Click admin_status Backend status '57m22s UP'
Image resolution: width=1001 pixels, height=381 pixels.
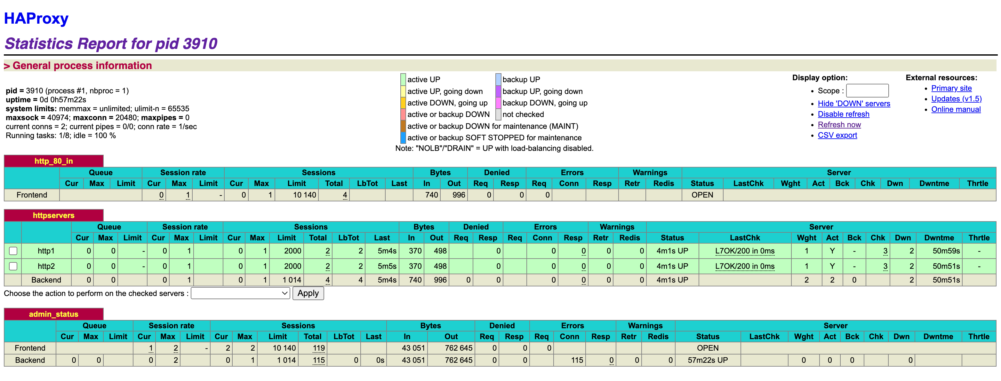click(x=708, y=360)
